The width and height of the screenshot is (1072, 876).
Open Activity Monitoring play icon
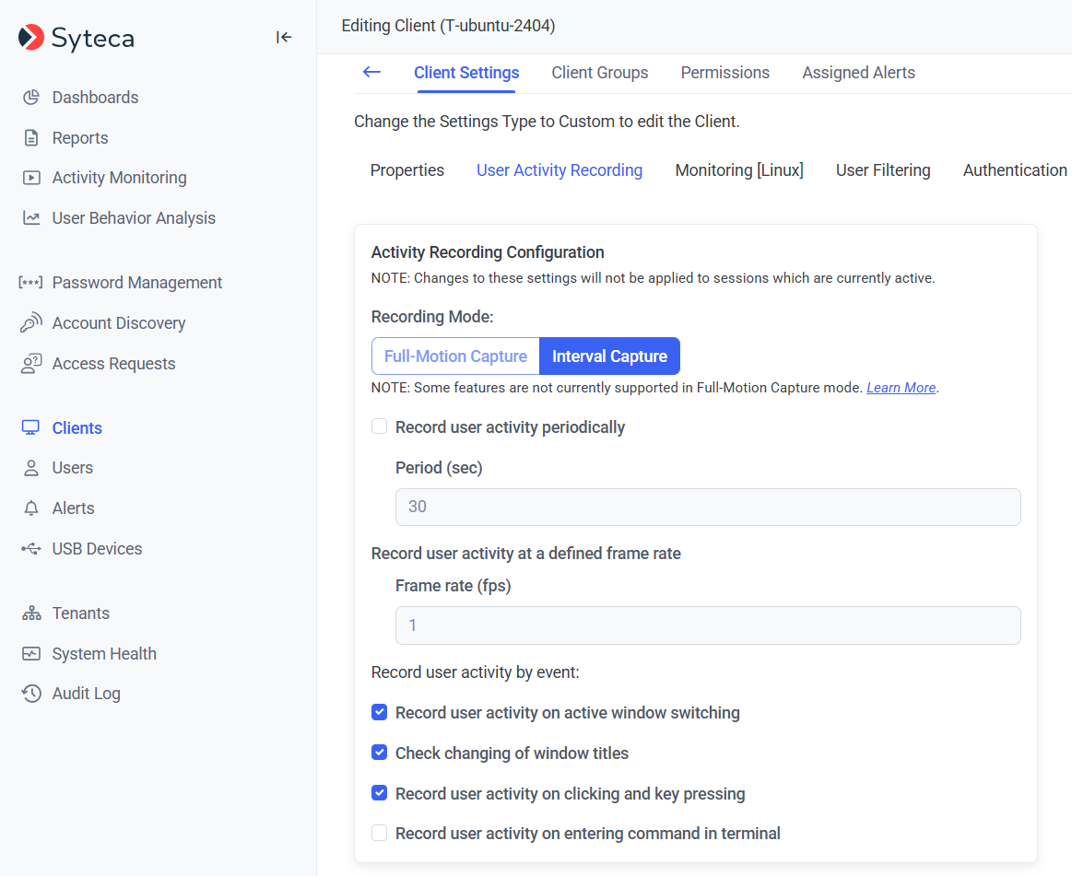(31, 178)
